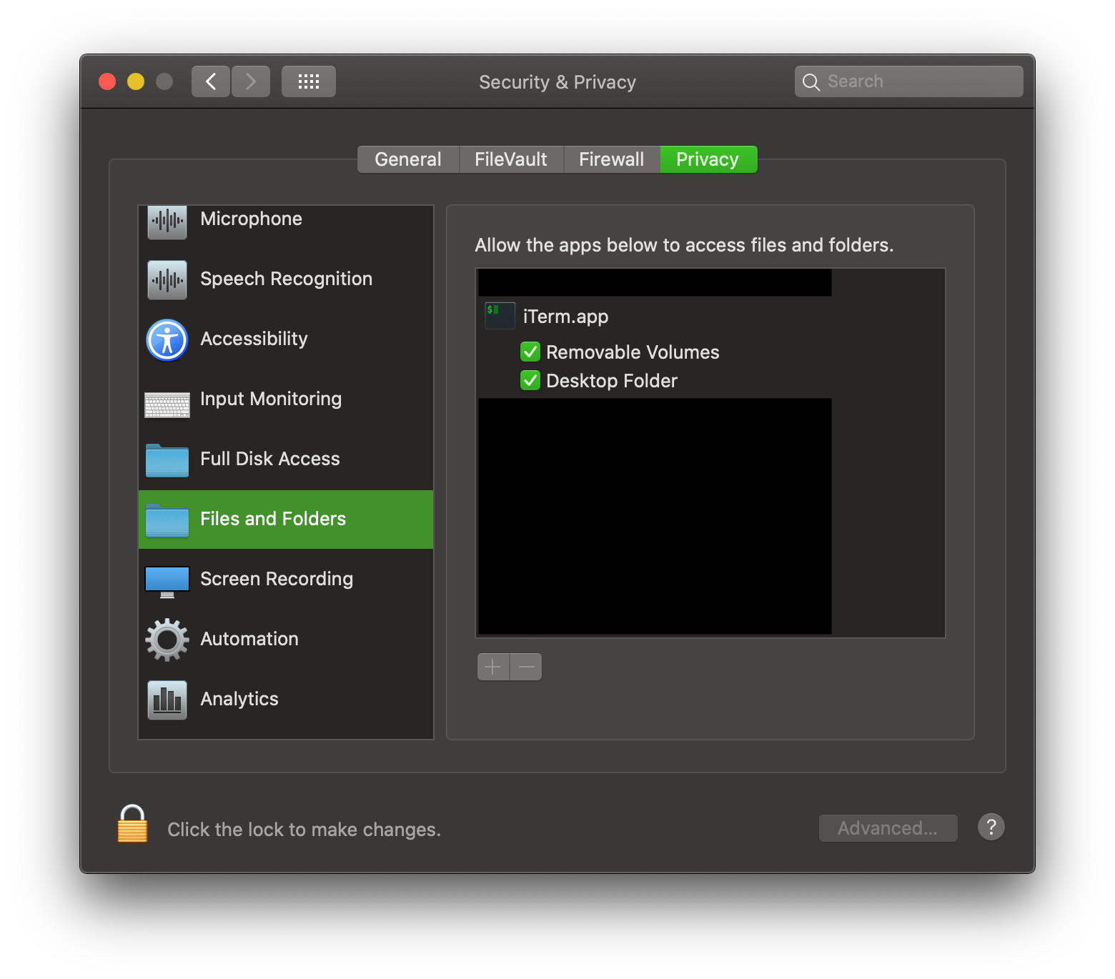The width and height of the screenshot is (1115, 979).
Task: Select Accessibility text in privacy list
Action: point(254,339)
